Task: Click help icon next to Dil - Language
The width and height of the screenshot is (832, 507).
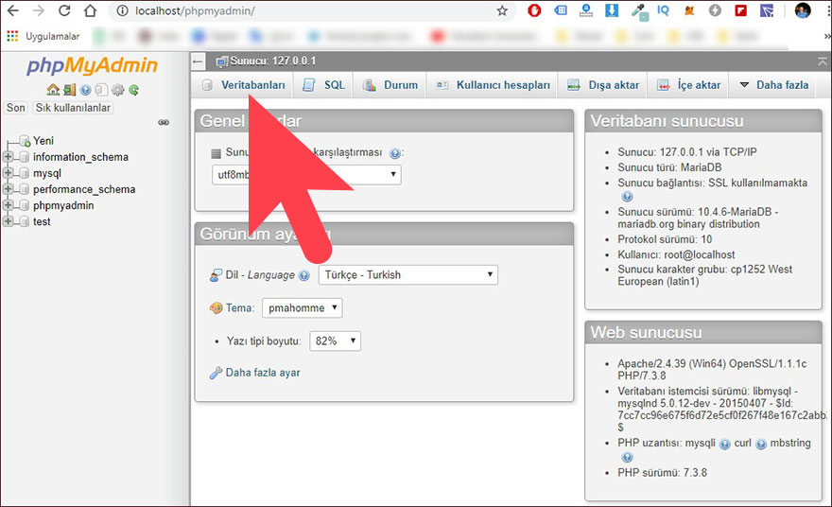Action: [304, 275]
